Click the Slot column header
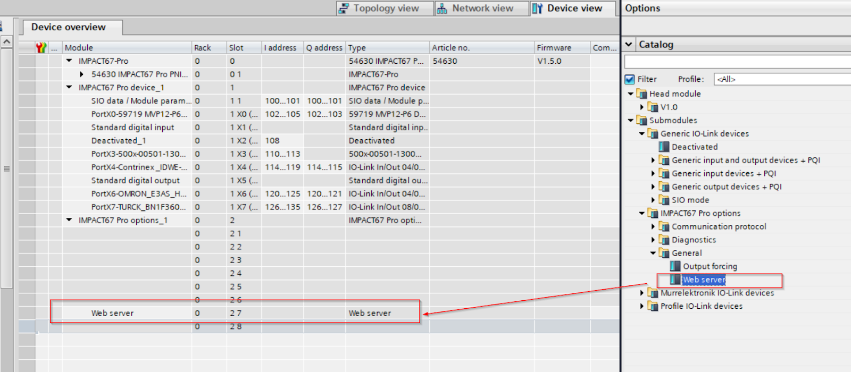851x372 pixels. coord(244,48)
